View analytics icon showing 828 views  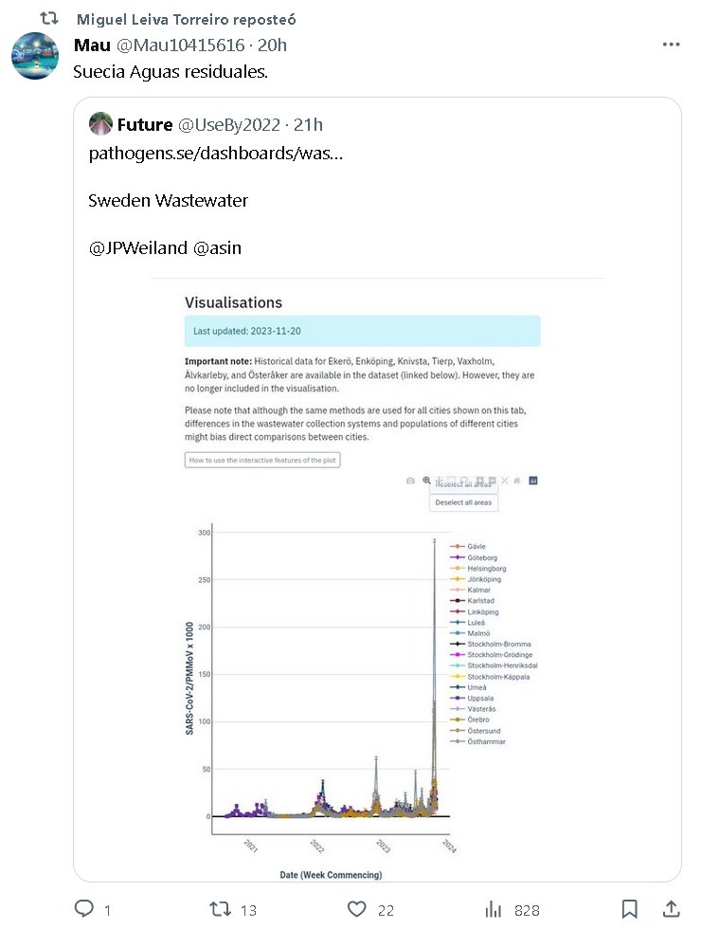[494, 909]
